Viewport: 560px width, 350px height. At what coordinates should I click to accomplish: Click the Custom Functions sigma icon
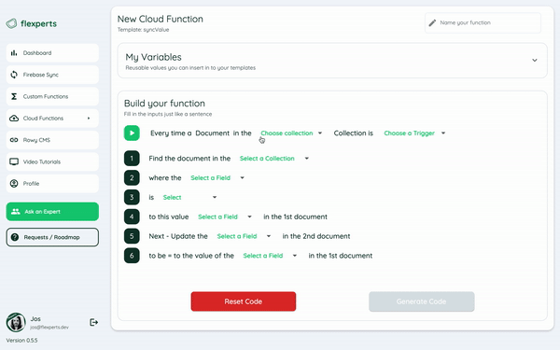[x=14, y=96]
